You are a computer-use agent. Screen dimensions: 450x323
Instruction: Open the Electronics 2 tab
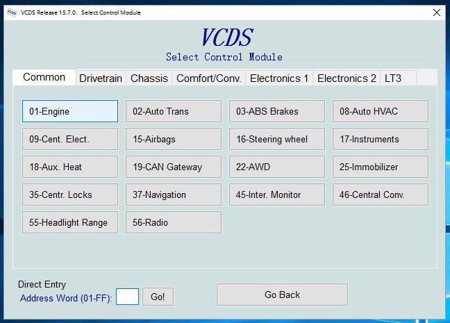click(x=347, y=78)
